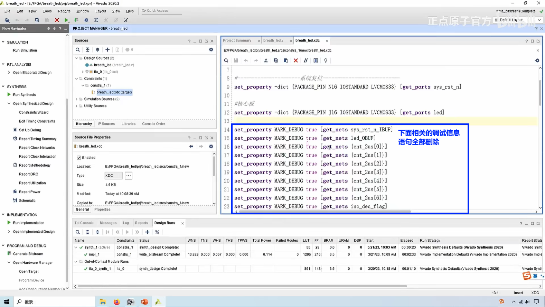The height and width of the screenshot is (307, 545).
Task: Collapse all in the Sources panel
Action: 87,50
